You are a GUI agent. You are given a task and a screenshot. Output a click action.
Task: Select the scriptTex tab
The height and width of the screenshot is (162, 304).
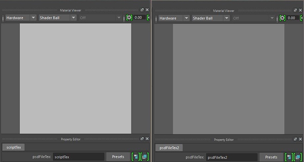13,147
